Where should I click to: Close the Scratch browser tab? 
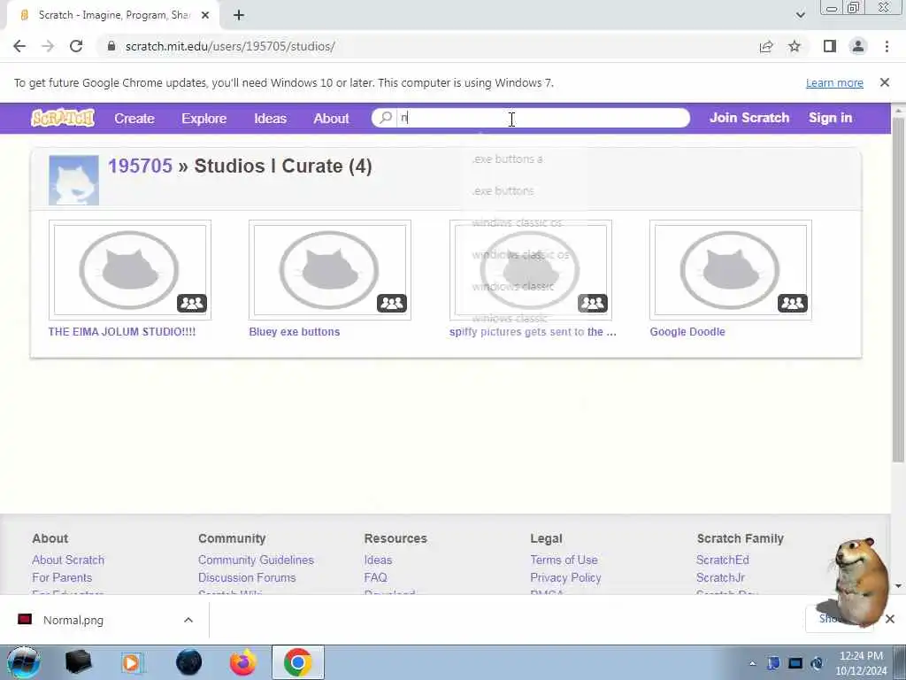205,16
